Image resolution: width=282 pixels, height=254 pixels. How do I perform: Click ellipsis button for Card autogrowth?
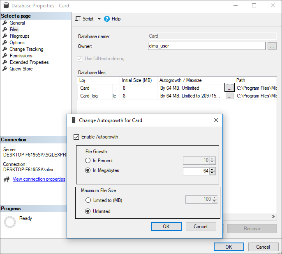[229, 88]
